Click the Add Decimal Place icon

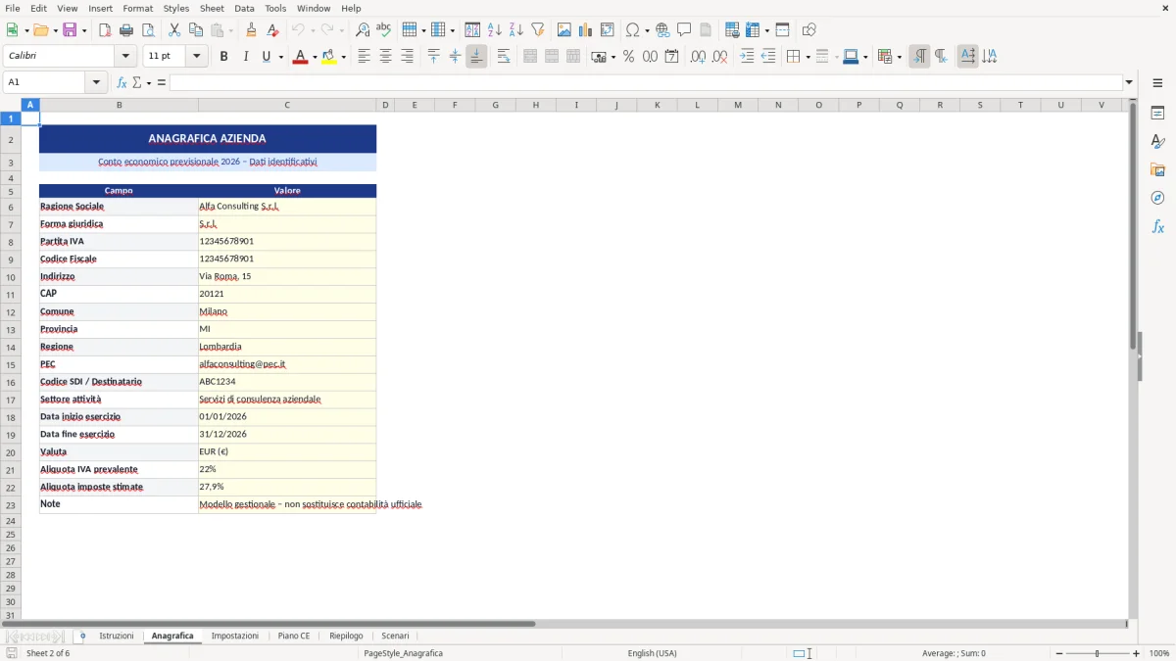coord(699,57)
